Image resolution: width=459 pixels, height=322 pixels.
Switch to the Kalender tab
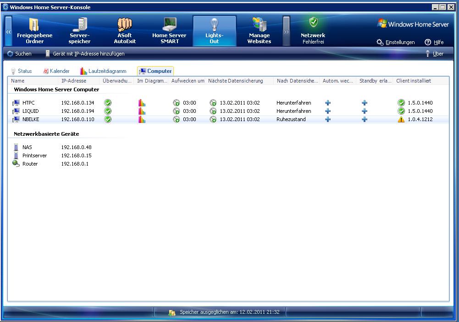(56, 71)
